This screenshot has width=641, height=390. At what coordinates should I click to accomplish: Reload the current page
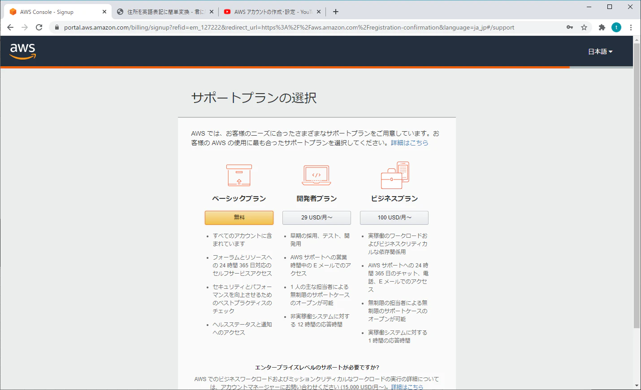pos(39,27)
